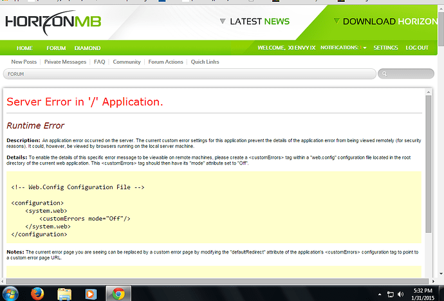
Task: Click the Chrome taskbar icon
Action: [118, 293]
